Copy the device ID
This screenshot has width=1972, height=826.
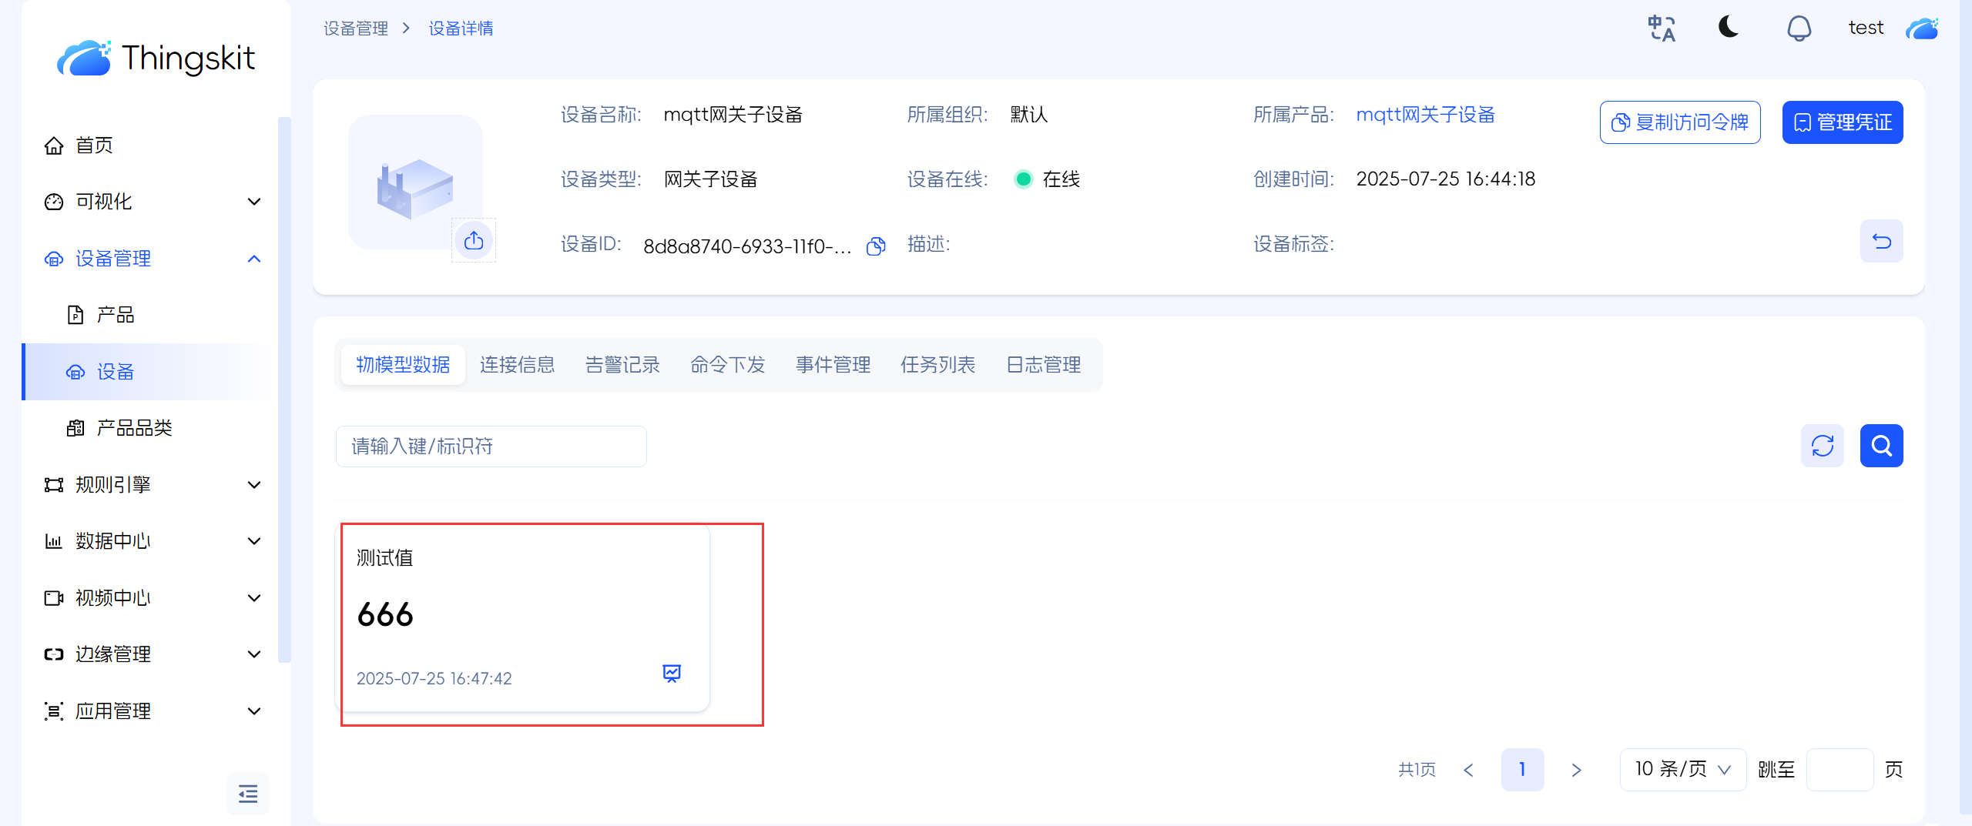coord(876,246)
